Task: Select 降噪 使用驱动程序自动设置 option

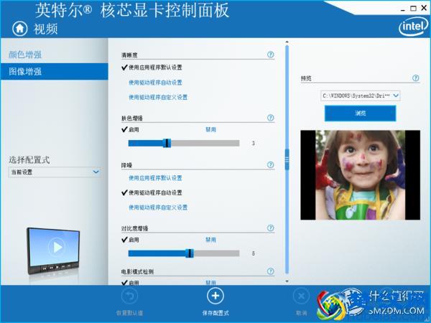Action: 155,192
